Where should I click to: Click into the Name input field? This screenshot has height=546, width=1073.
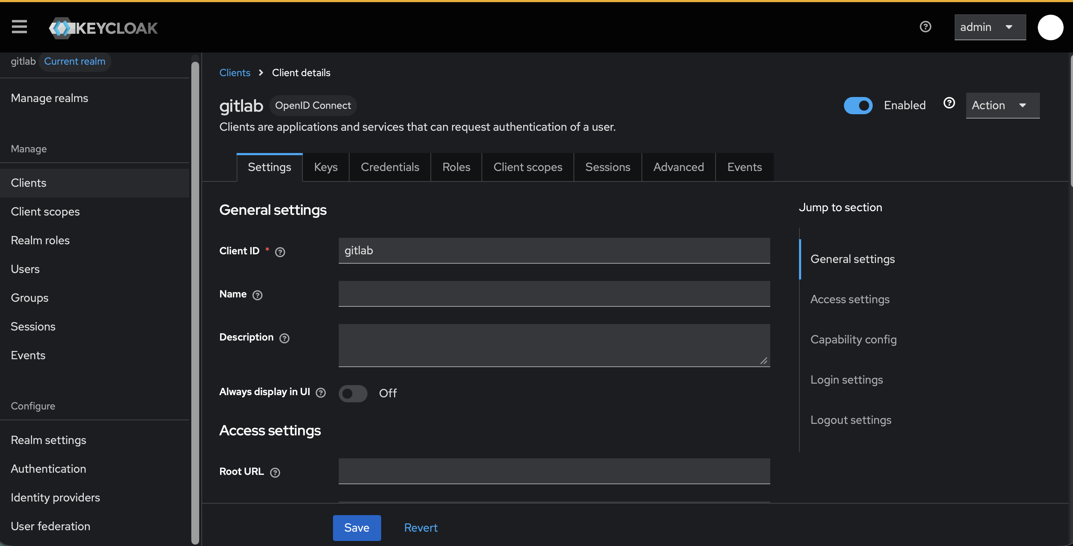coord(554,294)
